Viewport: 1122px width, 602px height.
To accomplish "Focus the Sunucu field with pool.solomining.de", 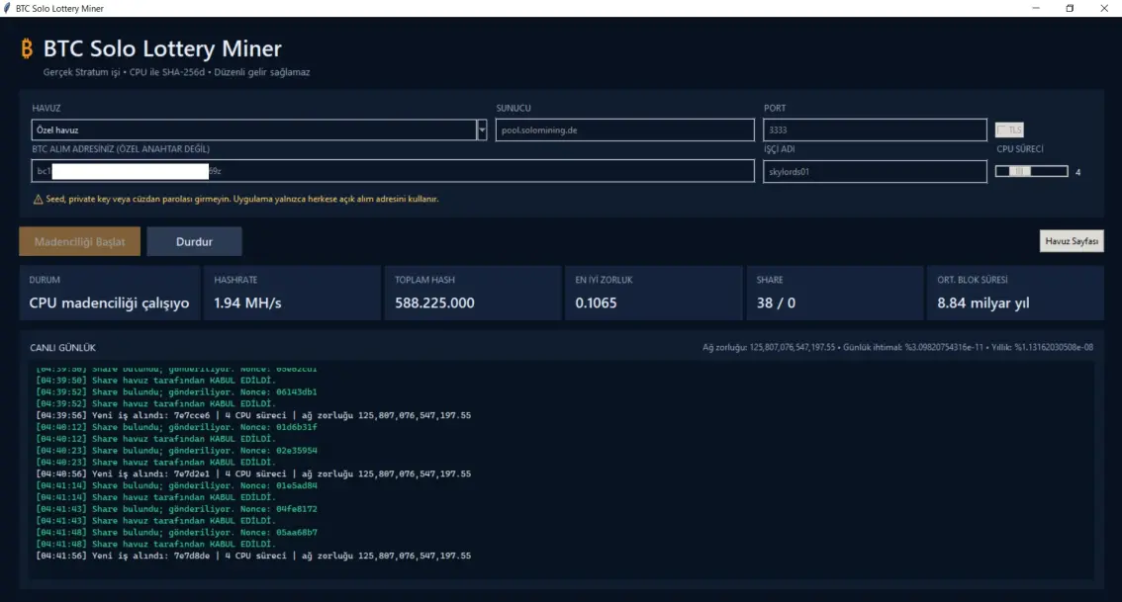I will [624, 130].
